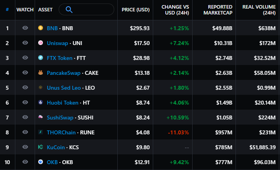Click Unus Sed Leo volume $0.99M
Viewport: 280px width, 170px height.
coord(266,88)
